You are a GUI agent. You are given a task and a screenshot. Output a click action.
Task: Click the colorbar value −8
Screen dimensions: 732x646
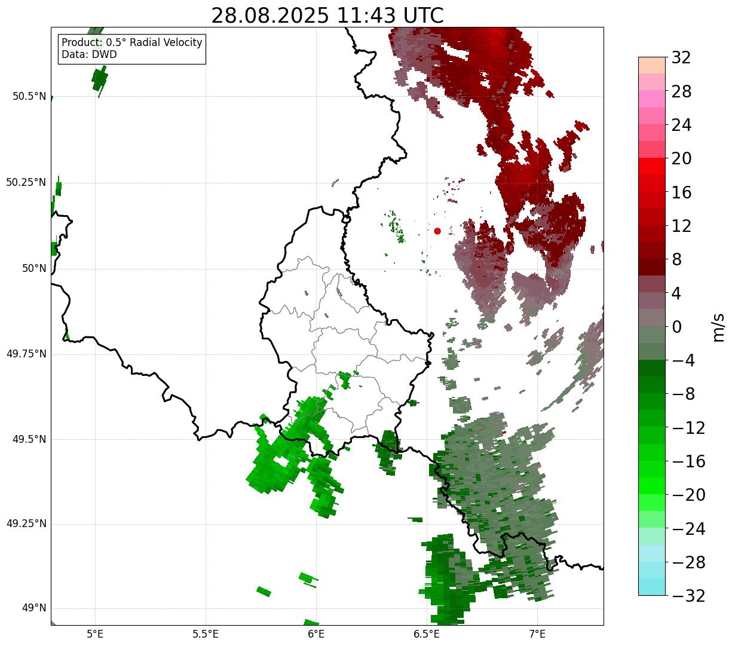click(x=682, y=394)
